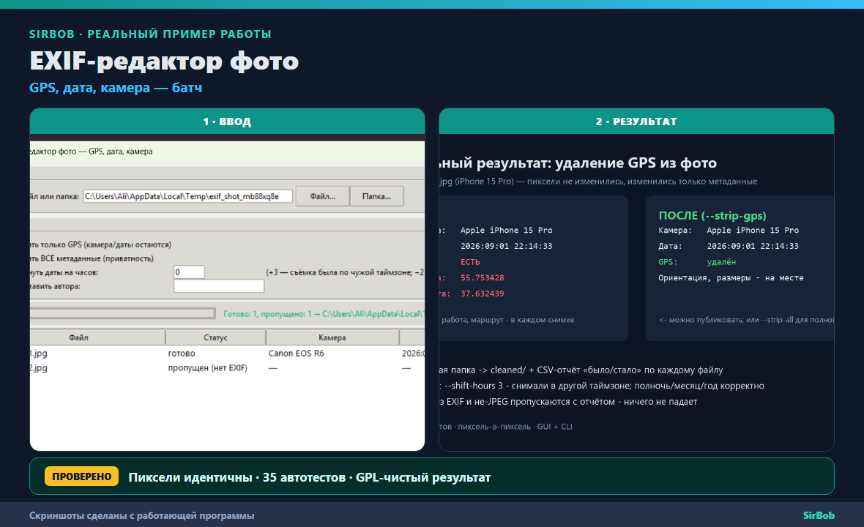Click the "Статус" column header
Screen dimensions: 864x527
(x=215, y=337)
